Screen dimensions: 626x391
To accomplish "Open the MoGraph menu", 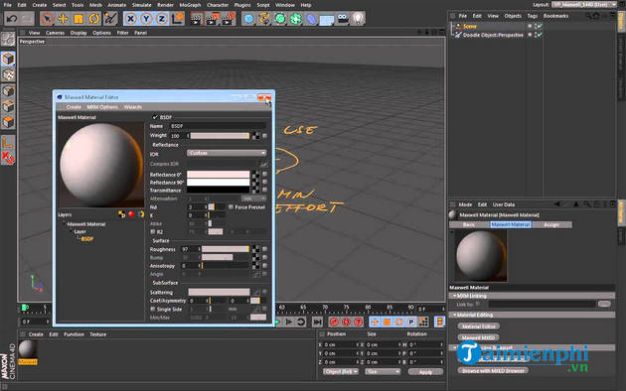I will click(190, 5).
